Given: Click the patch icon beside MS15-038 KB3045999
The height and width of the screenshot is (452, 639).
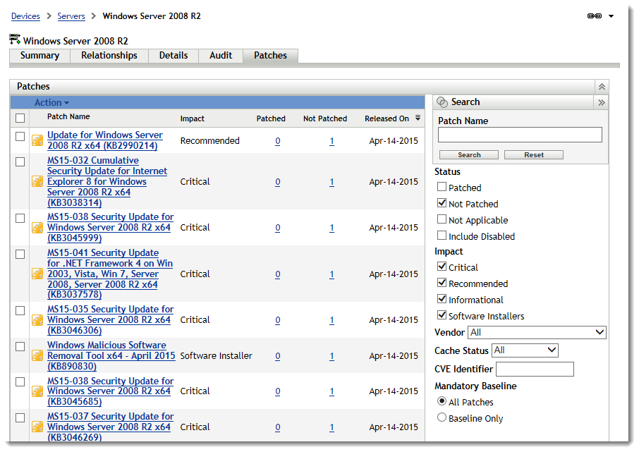Looking at the screenshot, I should 37,227.
